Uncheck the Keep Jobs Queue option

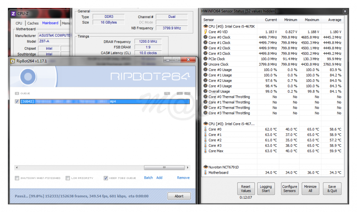(106, 178)
